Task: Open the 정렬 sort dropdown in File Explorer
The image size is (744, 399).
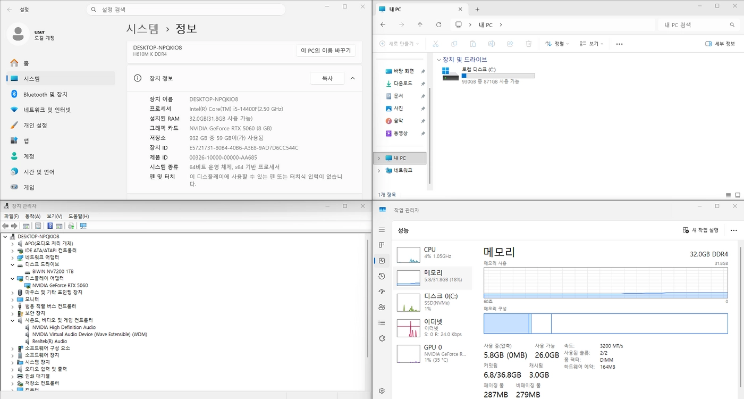Action: 557,44
